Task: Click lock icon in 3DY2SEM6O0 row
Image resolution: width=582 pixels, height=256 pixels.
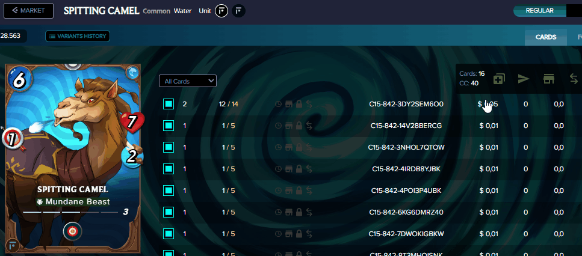Action: [299, 105]
